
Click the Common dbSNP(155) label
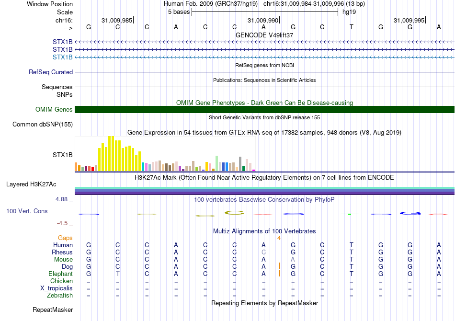[42, 124]
